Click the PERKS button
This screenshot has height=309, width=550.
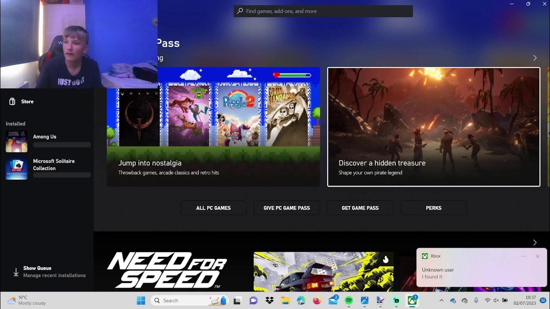coord(434,208)
